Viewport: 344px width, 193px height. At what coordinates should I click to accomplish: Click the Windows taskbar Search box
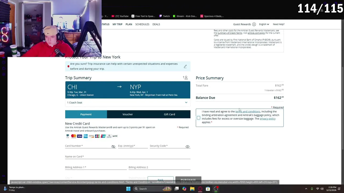click(x=152, y=189)
